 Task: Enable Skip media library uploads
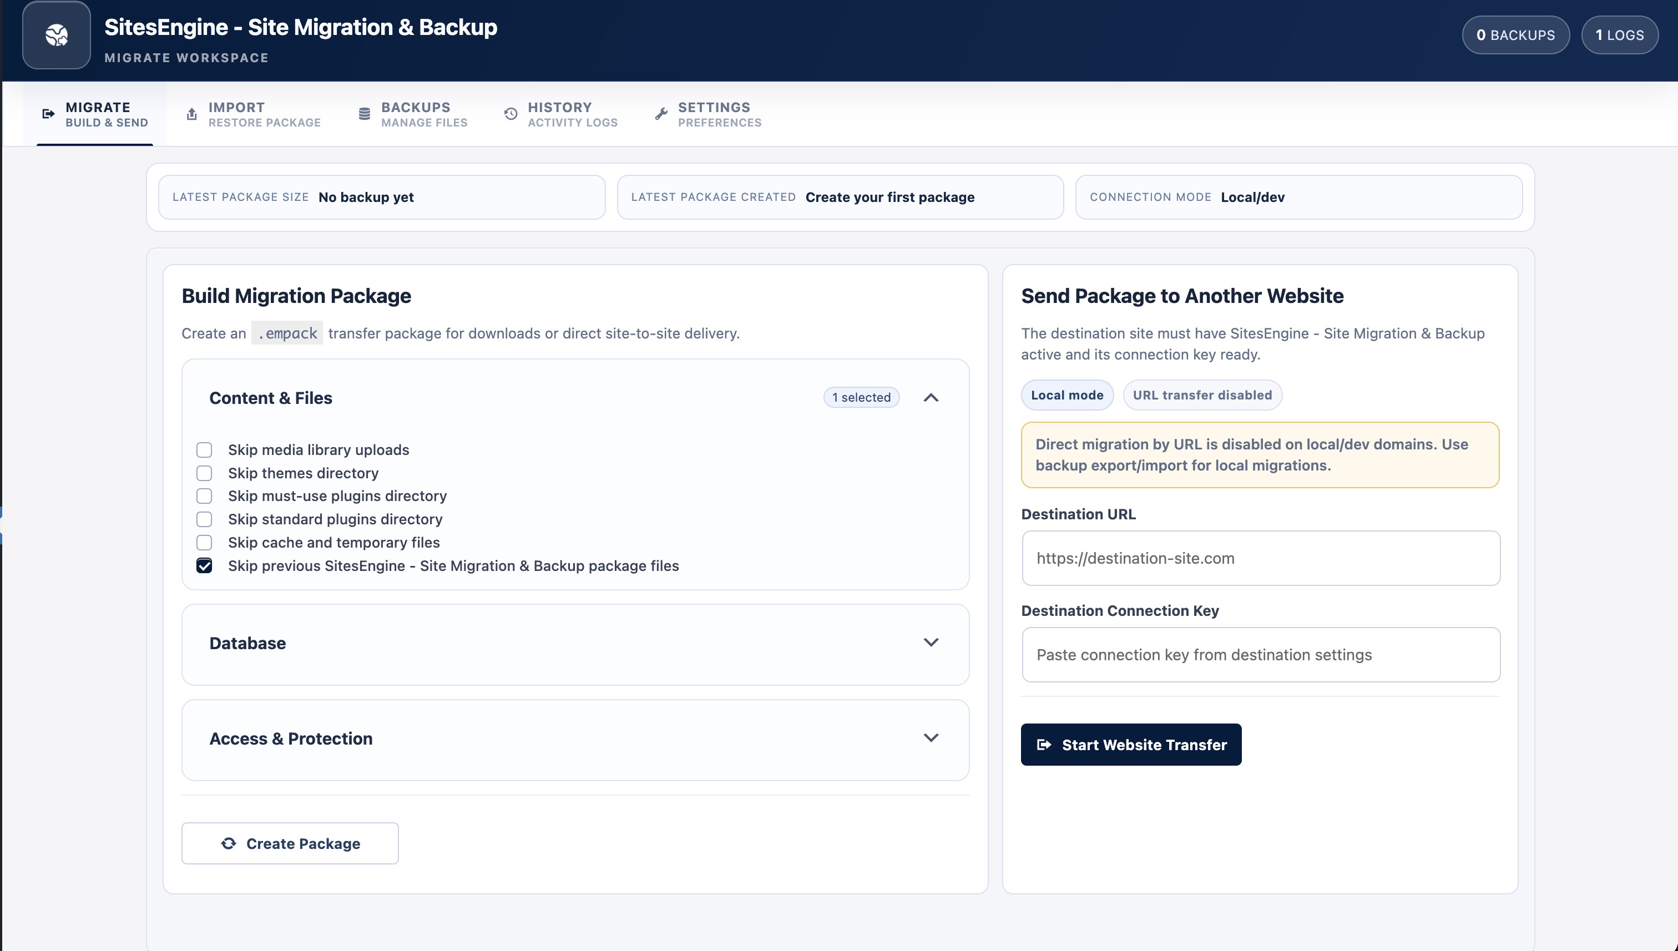pos(204,450)
